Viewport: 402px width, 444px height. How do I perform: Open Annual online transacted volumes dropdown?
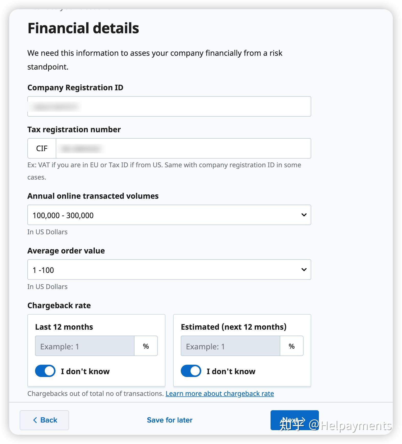click(169, 215)
